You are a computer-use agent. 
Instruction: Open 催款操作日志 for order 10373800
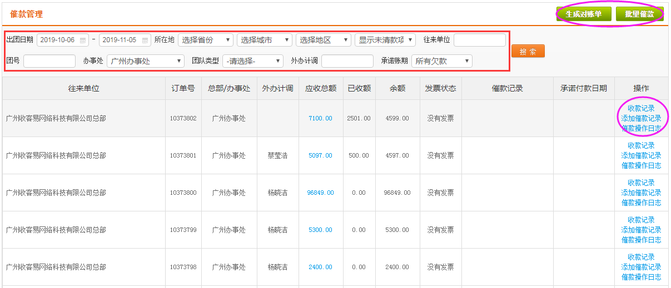click(x=641, y=203)
